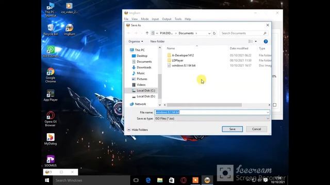Expand the File name dropdown arrow
Image resolution: width=330 pixels, height=185 pixels.
268,113
